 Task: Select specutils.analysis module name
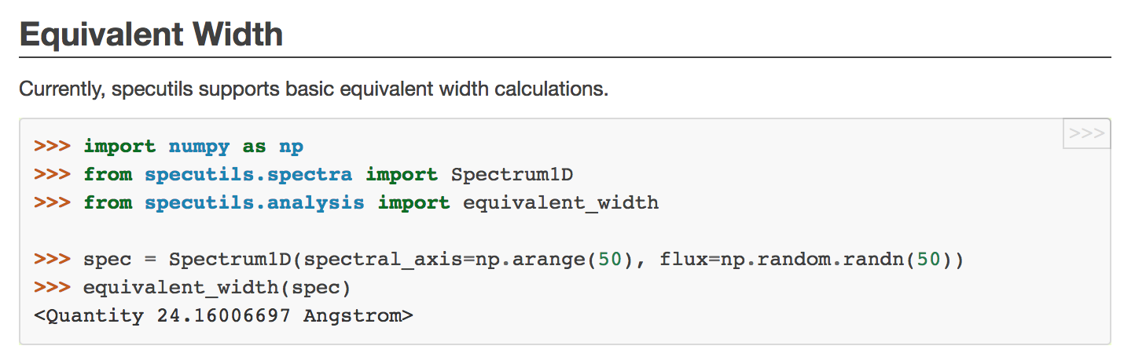point(255,203)
